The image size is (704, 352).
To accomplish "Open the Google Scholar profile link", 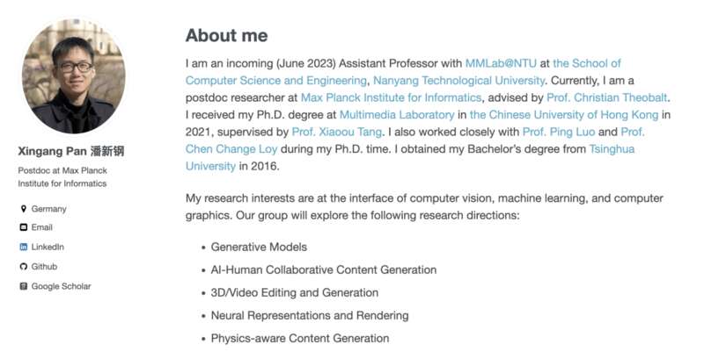I will pos(61,286).
